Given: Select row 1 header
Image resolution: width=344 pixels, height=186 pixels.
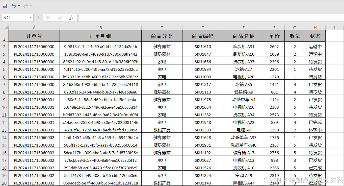Looking at the screenshot, I should 4,36.
